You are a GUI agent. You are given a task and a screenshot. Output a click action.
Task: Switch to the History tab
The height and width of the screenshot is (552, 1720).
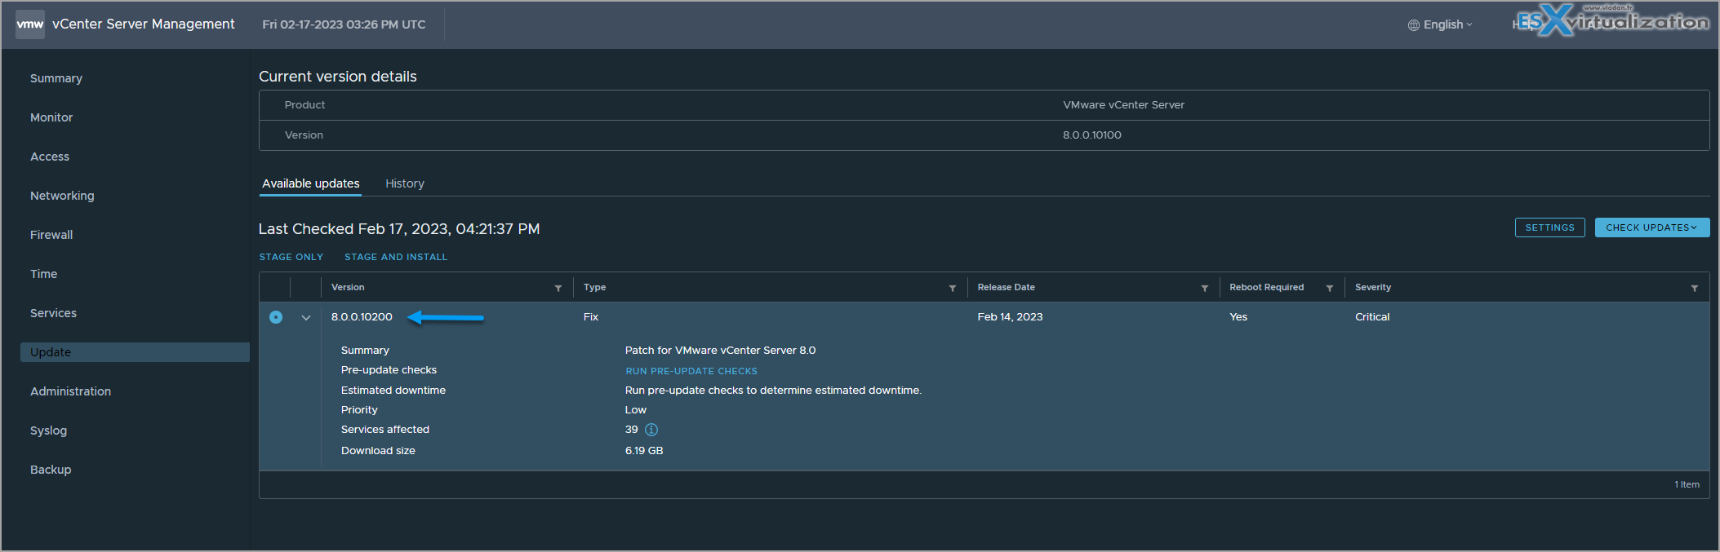[x=405, y=183]
